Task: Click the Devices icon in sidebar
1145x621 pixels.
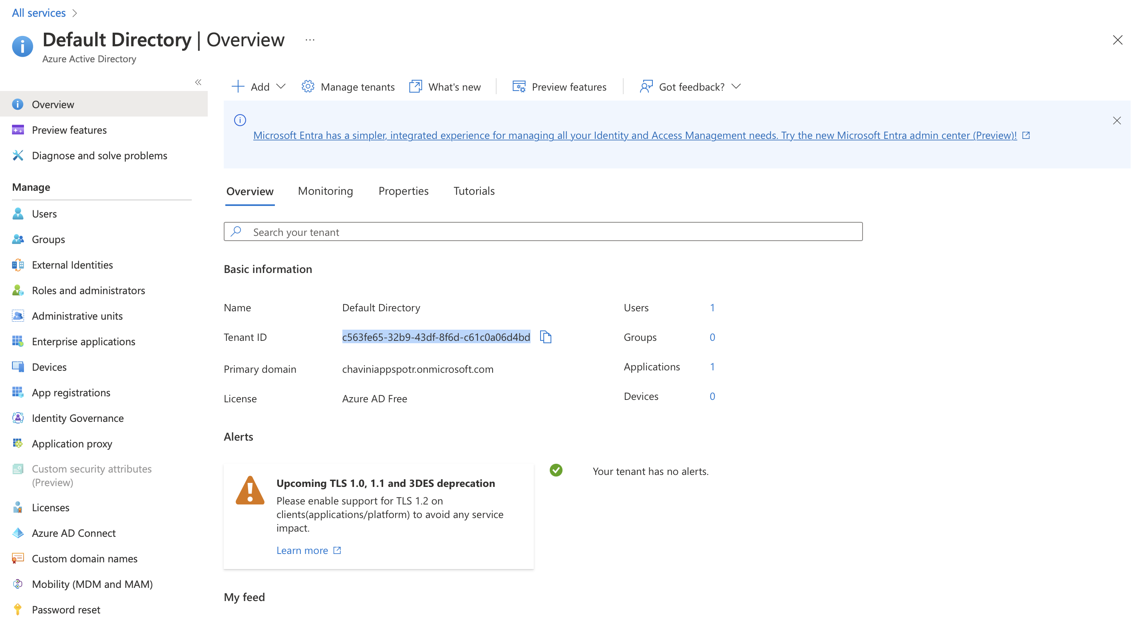Action: coord(18,367)
